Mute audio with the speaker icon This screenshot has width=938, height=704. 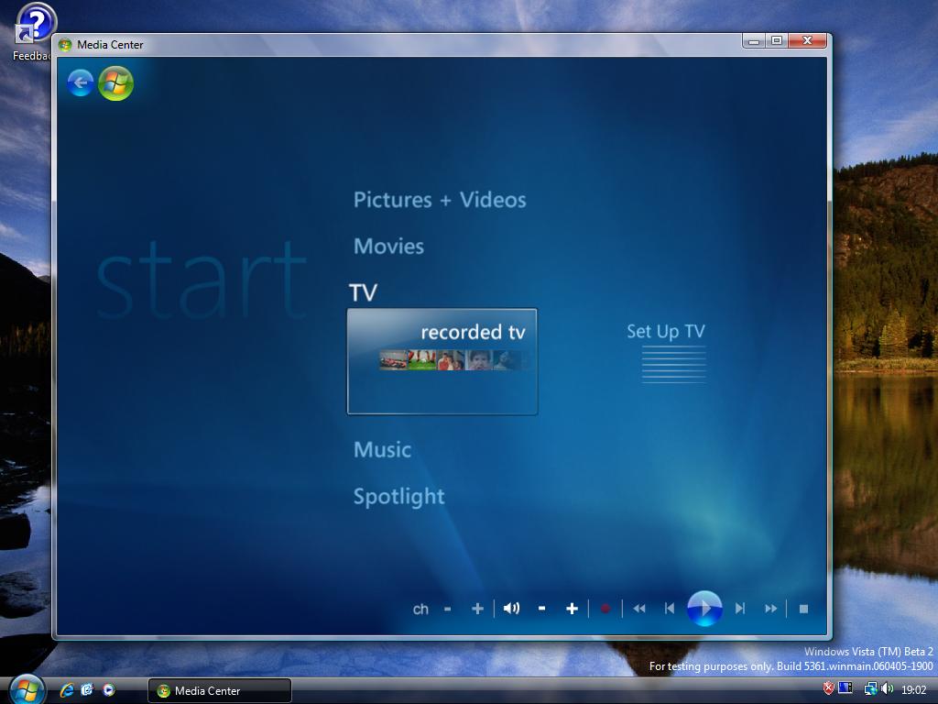(511, 609)
